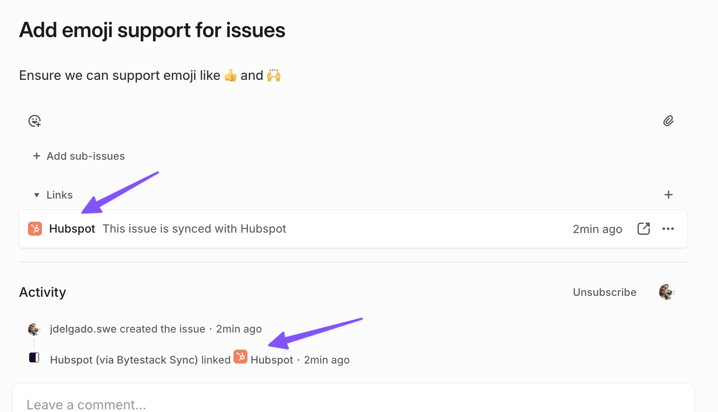Click the 2min ago timestamp in Links
The width and height of the screenshot is (718, 412).
coord(597,228)
